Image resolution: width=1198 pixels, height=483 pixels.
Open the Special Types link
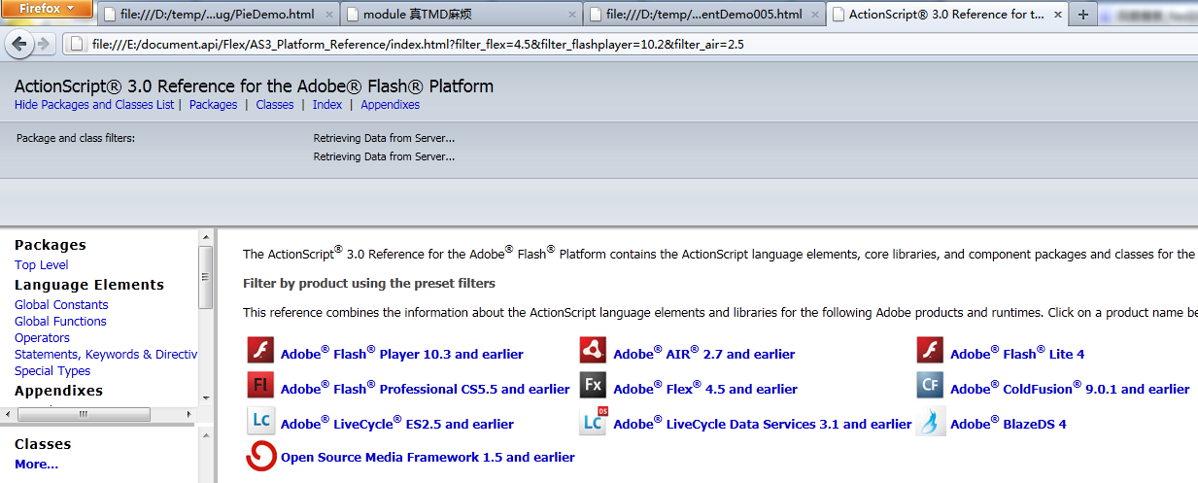pos(52,370)
